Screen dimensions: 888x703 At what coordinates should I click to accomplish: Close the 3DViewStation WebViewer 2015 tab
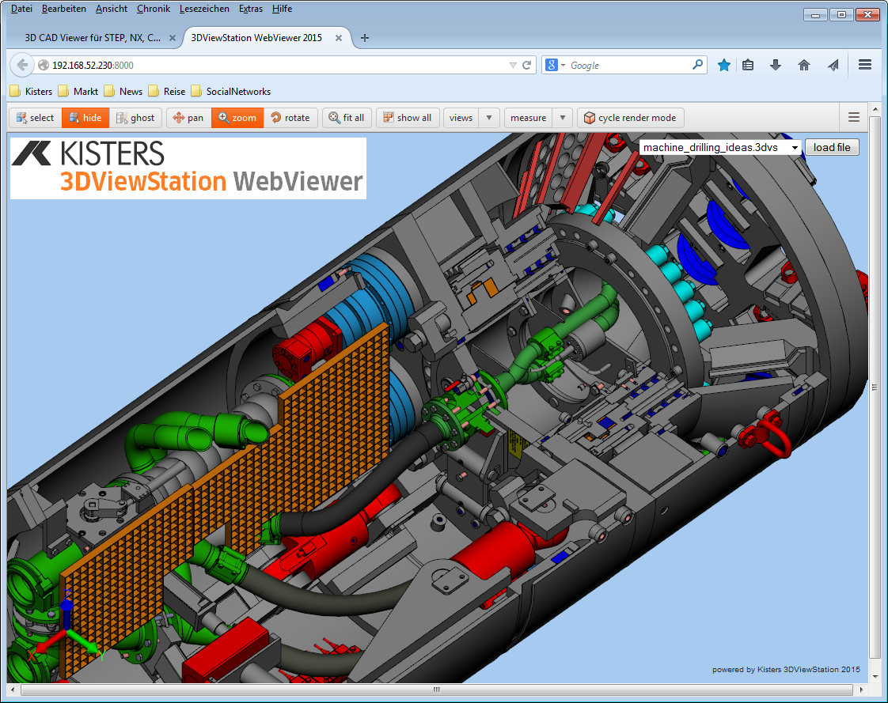(339, 38)
